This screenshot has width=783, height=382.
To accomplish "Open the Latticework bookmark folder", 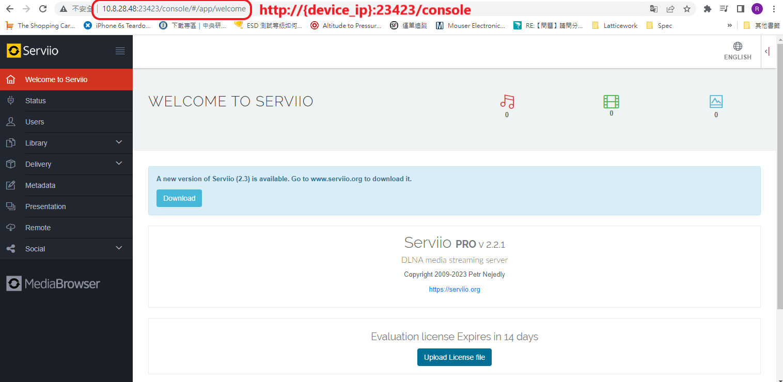I will (615, 25).
